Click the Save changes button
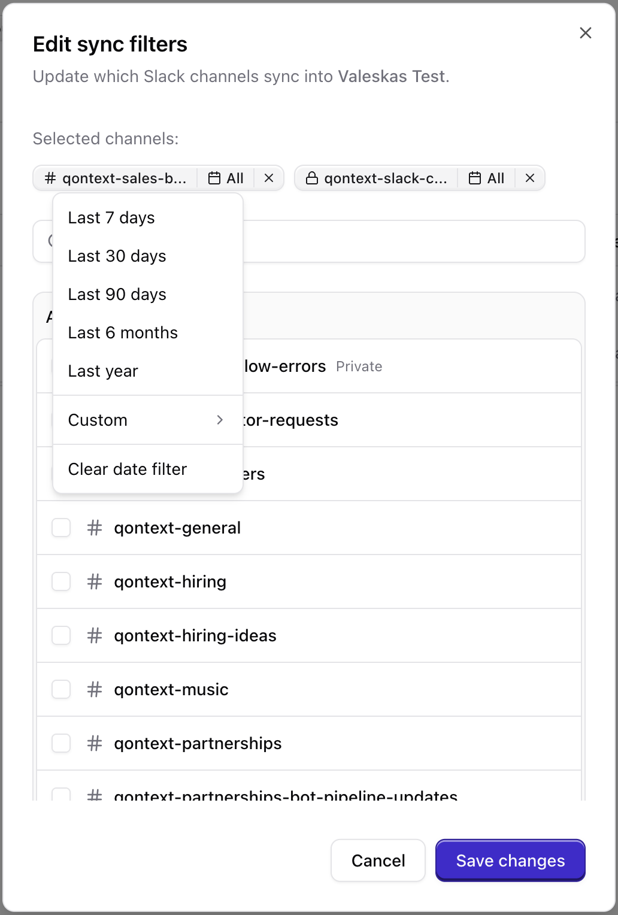Viewport: 618px width, 915px height. pos(510,861)
